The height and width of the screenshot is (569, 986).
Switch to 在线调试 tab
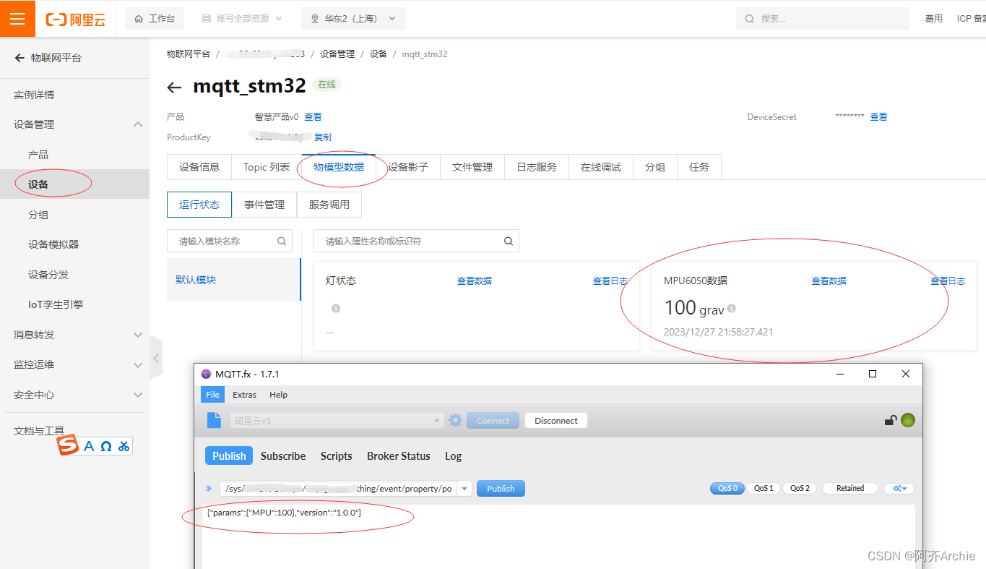coord(601,167)
